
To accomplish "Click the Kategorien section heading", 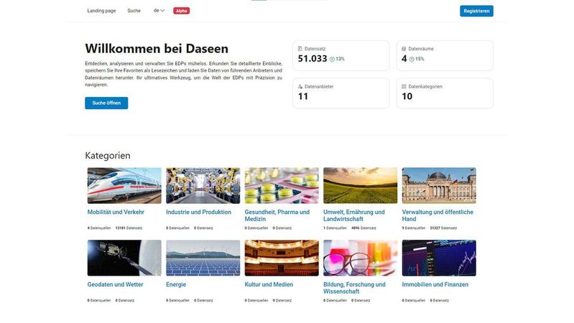I will pyautogui.click(x=108, y=156).
